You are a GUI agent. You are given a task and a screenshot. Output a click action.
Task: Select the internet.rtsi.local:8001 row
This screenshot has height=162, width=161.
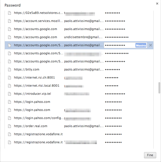(x=37, y=86)
